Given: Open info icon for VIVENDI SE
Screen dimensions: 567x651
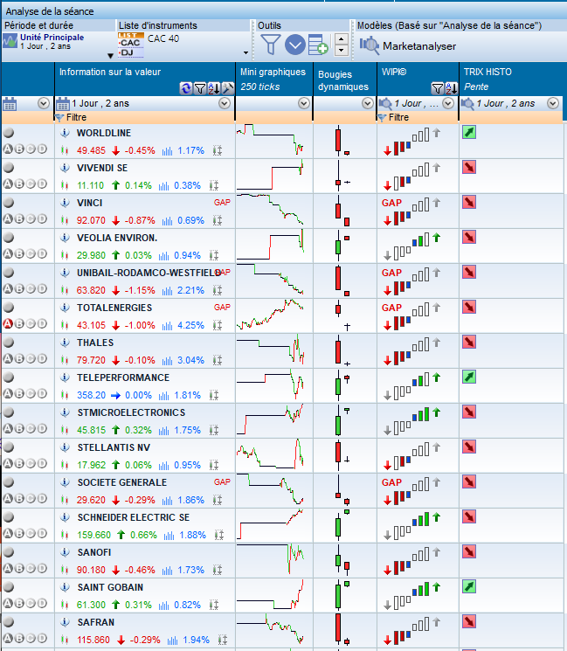Looking at the screenshot, I should (x=65, y=168).
